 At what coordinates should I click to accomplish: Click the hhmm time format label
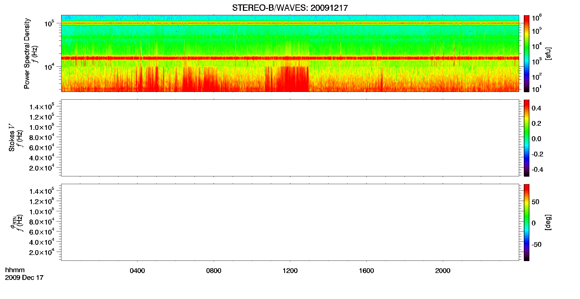pyautogui.click(x=15, y=270)
